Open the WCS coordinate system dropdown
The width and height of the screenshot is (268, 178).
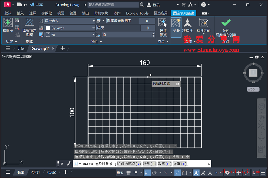pos(253,89)
